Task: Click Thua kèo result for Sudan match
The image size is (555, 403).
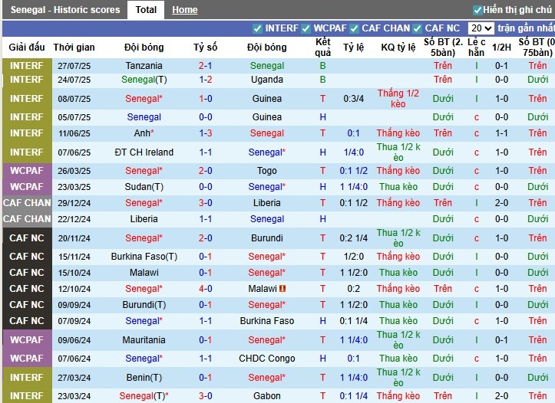Action: [398, 187]
